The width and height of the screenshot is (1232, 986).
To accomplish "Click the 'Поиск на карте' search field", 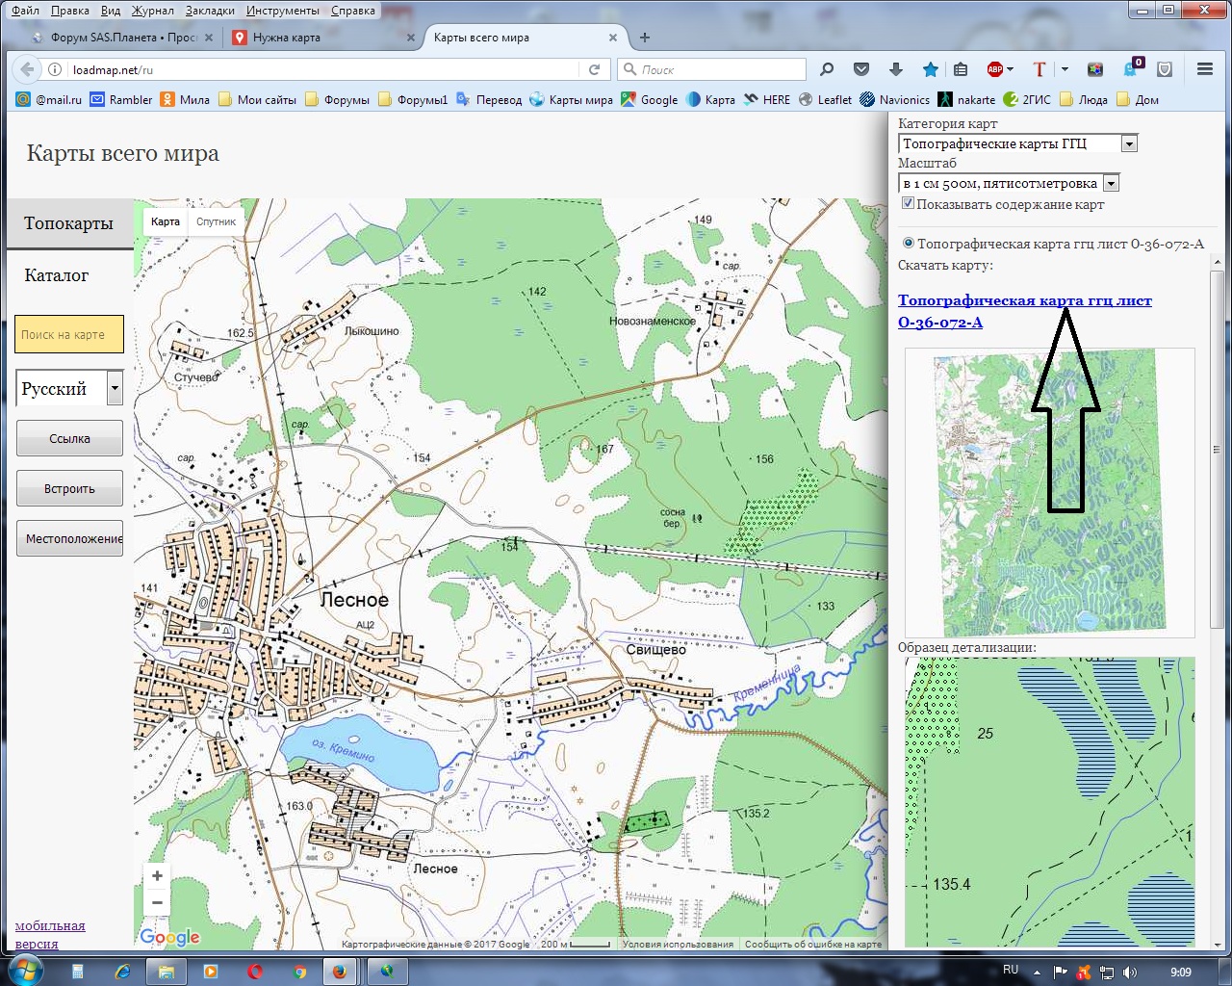I will (x=69, y=334).
